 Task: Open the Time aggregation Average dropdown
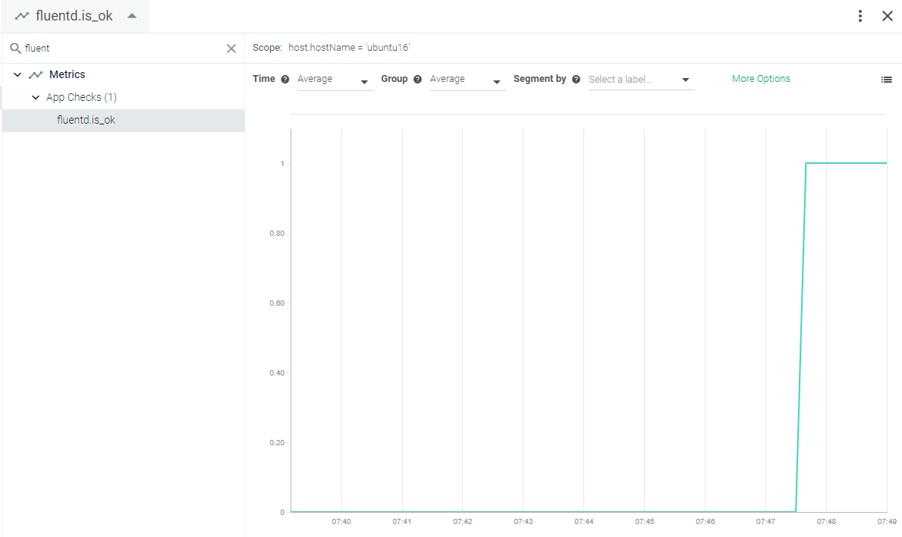point(335,80)
